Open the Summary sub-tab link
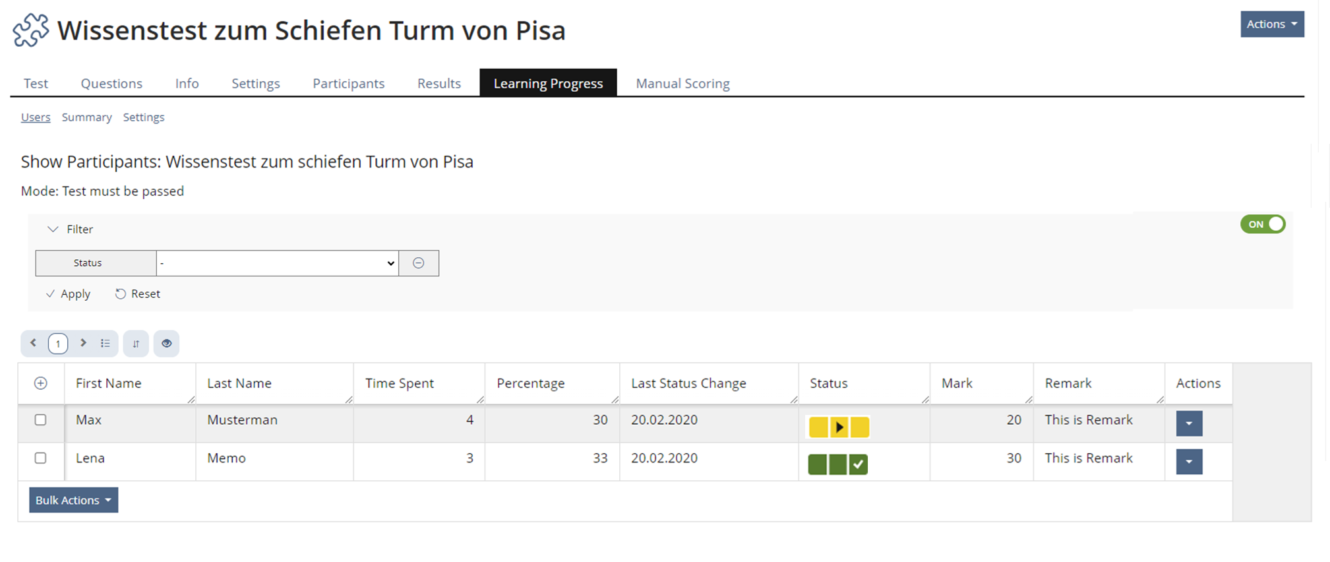1330x562 pixels. click(86, 117)
